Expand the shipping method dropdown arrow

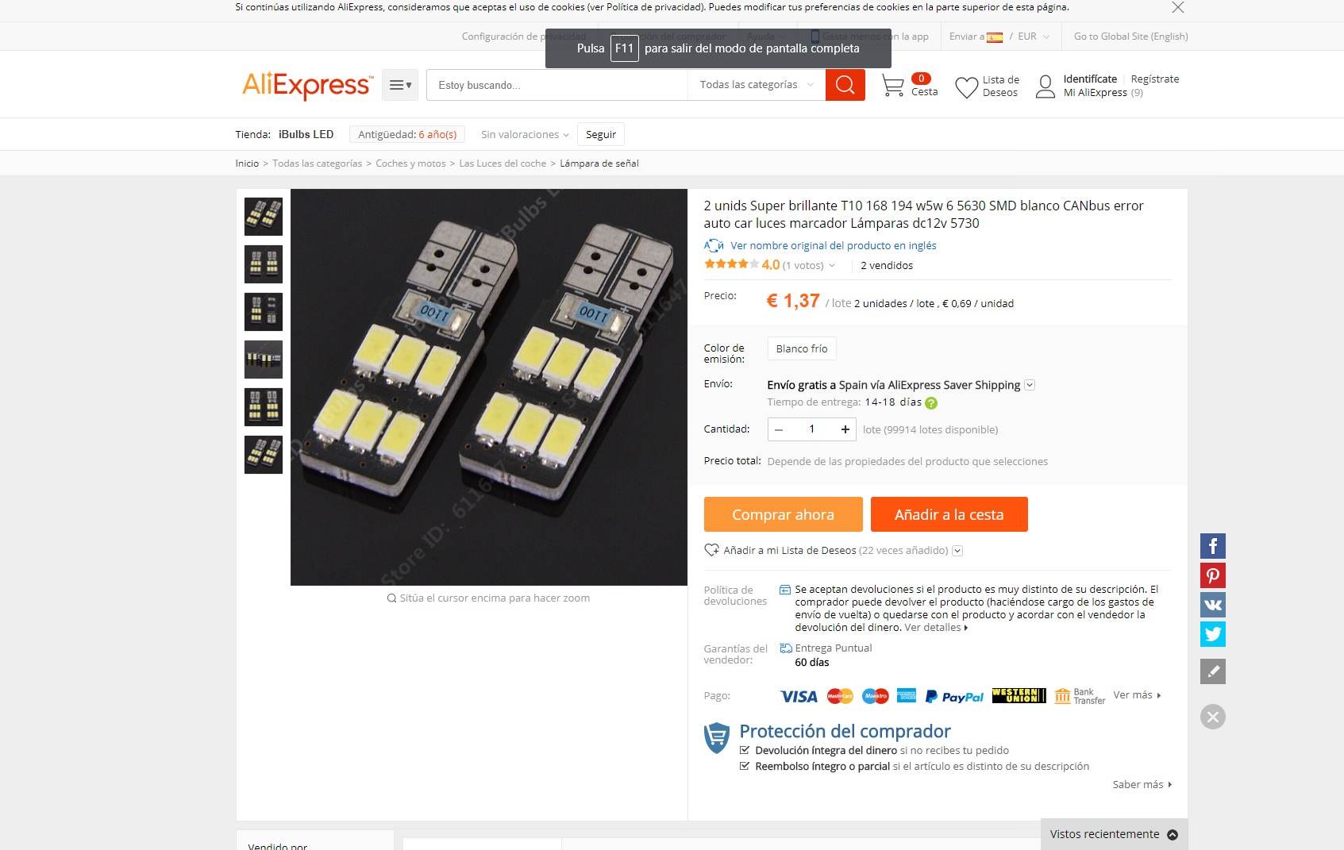tap(1030, 385)
